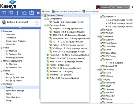Click the File Sharing folder icon
The height and width of the screenshot is (104, 134).
pyautogui.click(x=101, y=70)
